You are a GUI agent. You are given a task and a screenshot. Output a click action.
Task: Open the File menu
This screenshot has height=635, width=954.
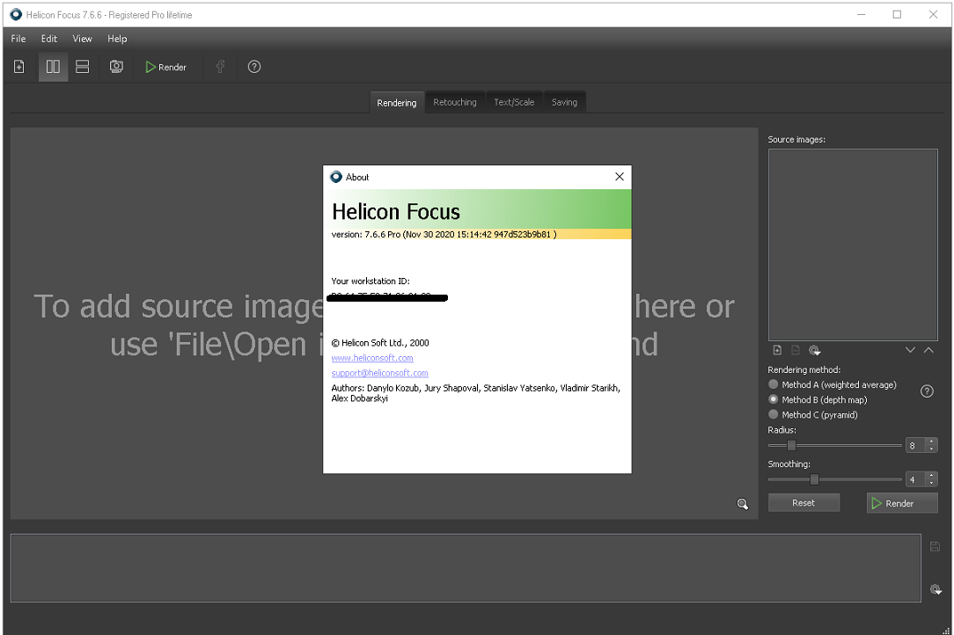click(x=18, y=39)
